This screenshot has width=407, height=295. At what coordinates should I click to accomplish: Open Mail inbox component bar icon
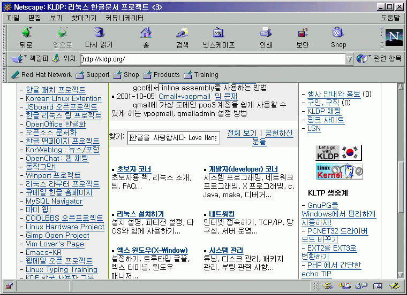(344, 286)
